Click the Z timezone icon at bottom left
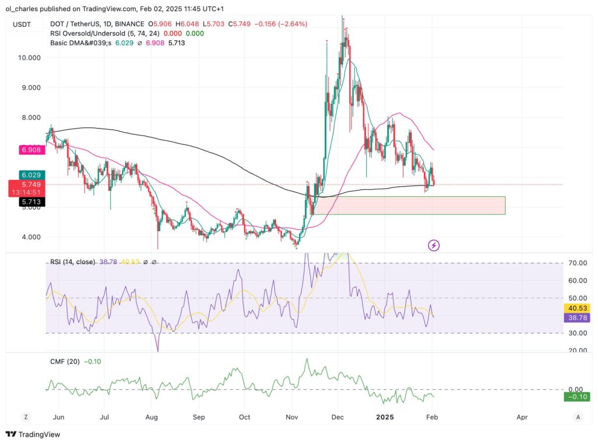 click(26, 417)
